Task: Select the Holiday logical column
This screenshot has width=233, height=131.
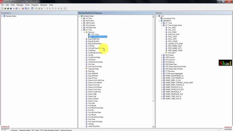Action: point(91,124)
